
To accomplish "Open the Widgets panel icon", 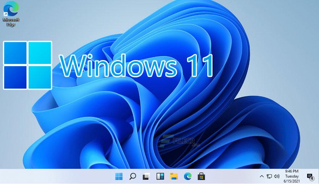I will click(x=160, y=176).
